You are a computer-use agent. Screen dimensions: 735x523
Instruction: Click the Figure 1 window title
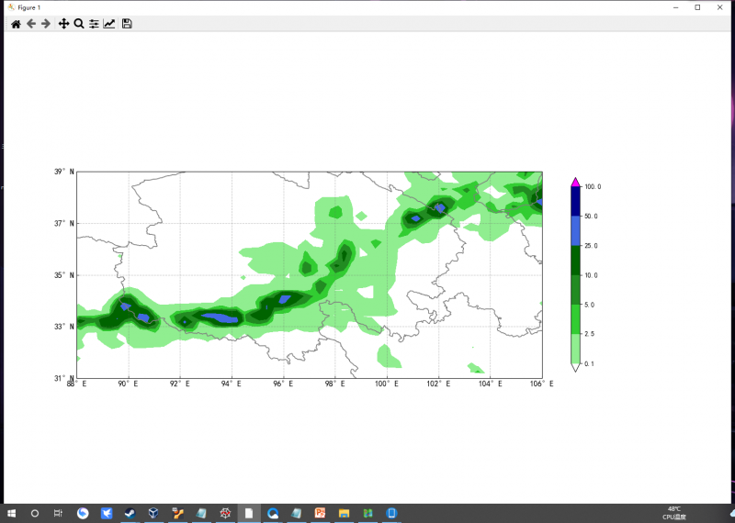click(x=28, y=7)
